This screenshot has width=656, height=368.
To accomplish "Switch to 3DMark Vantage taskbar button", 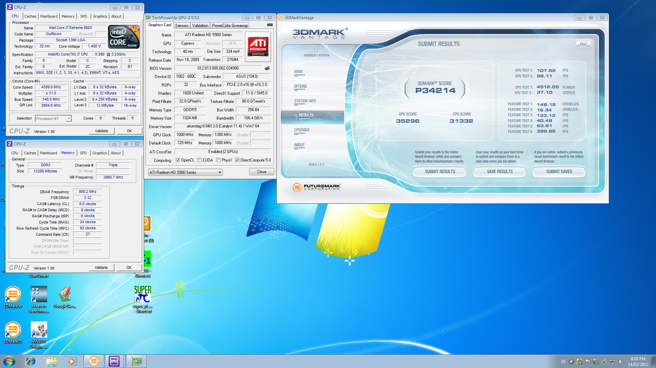I will [x=94, y=361].
